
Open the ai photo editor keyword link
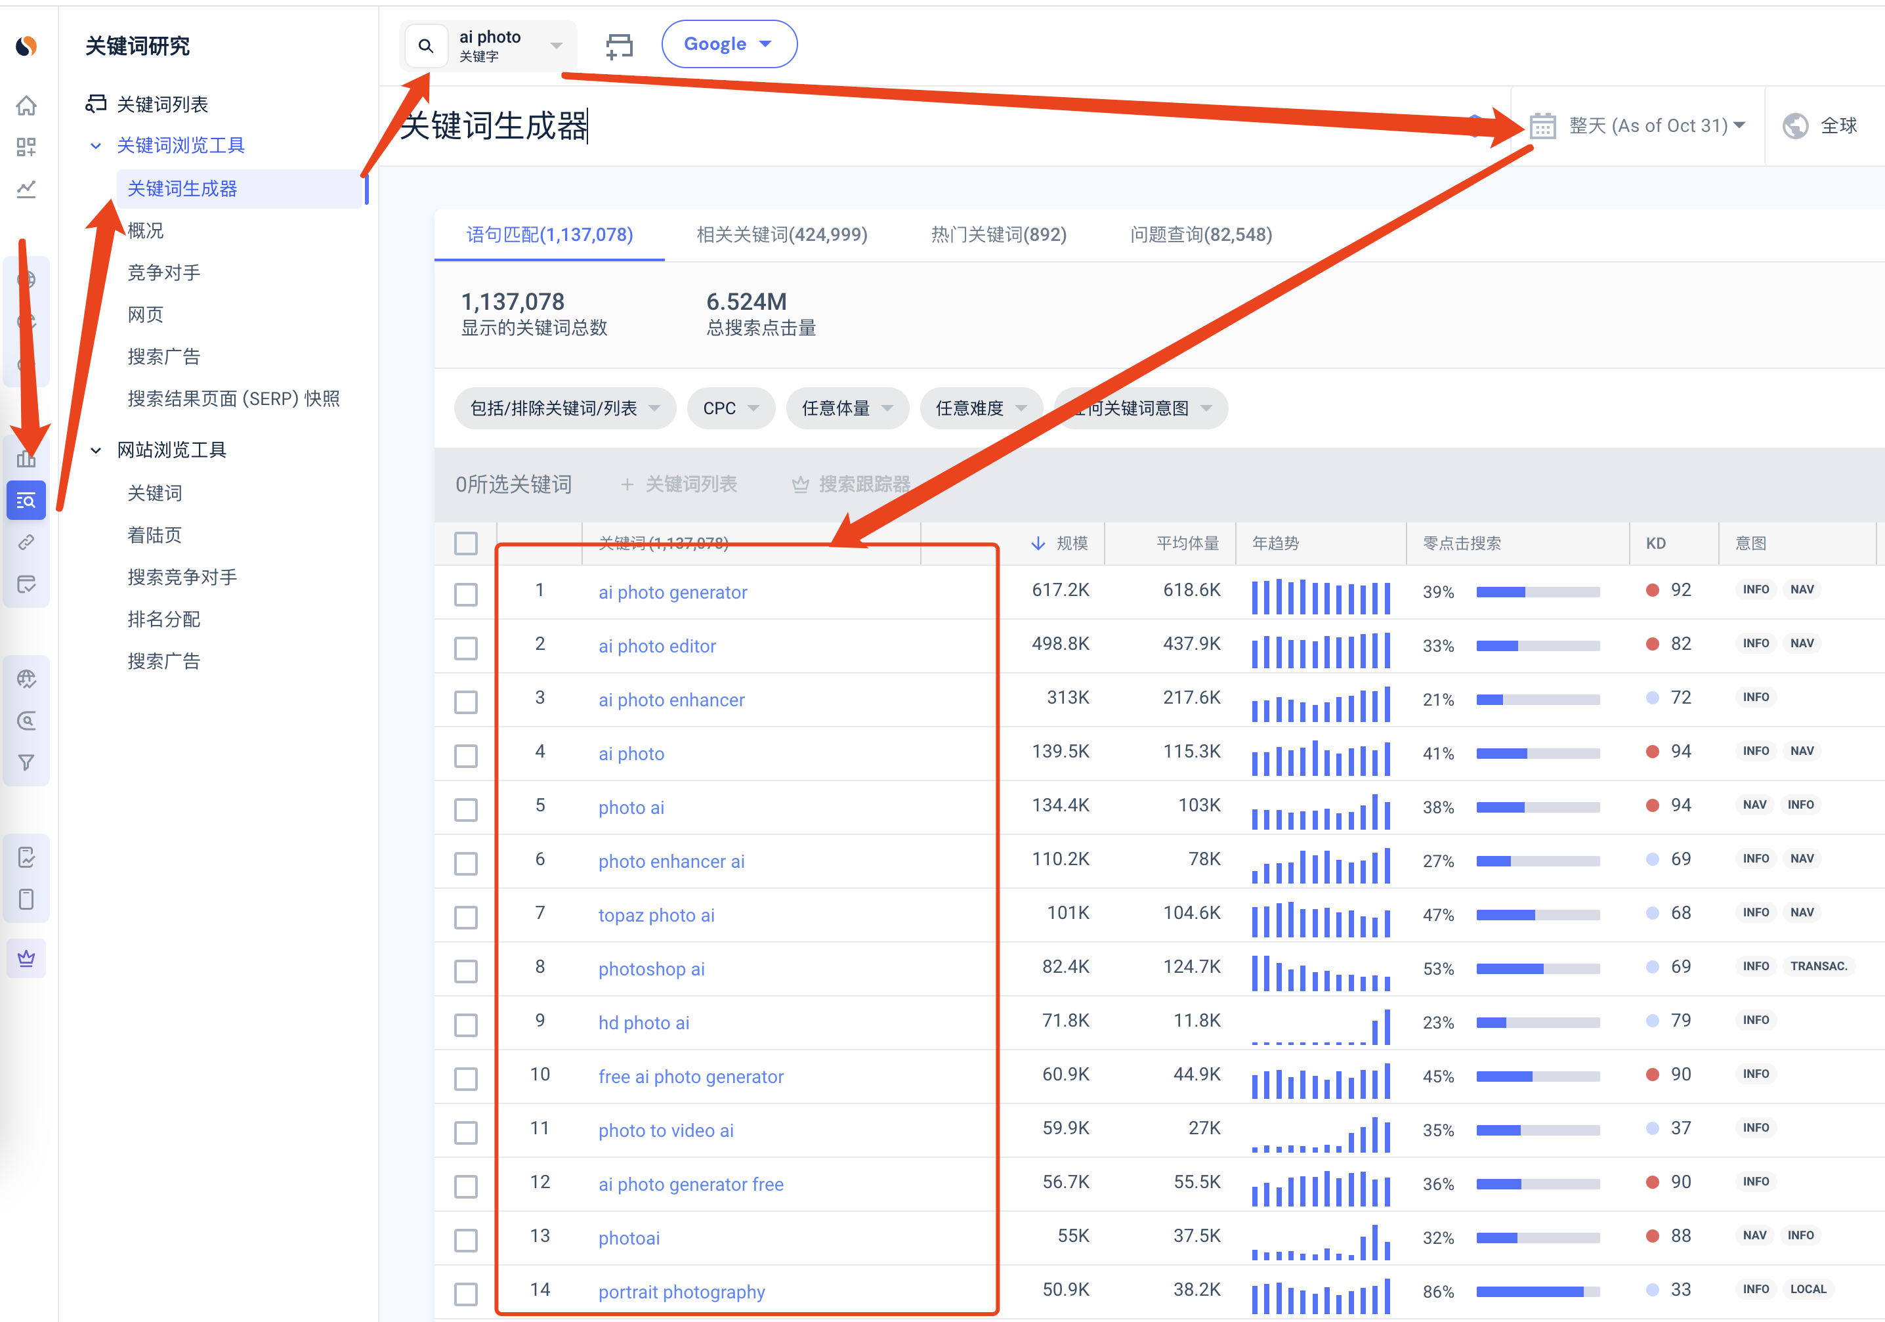coord(657,646)
